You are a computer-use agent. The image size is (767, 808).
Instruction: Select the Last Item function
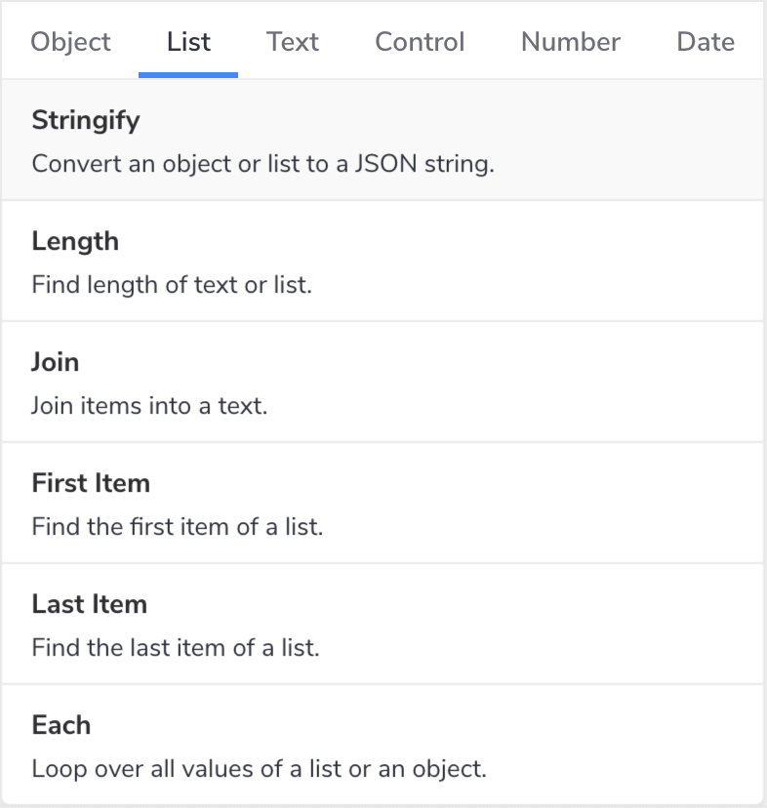[90, 604]
